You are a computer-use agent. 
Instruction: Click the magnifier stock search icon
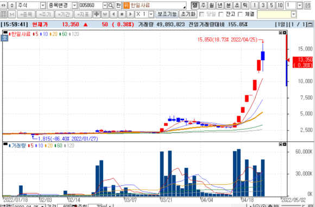(x=110, y=5)
